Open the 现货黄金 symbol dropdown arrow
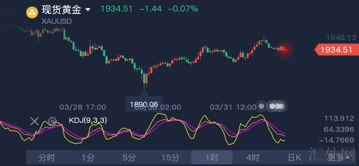This screenshot has height=166, width=359. pyautogui.click(x=88, y=10)
